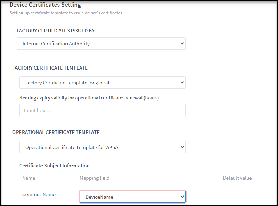Click the certificate template subtitle description text
This screenshot has width=278, height=206.
tap(66, 13)
